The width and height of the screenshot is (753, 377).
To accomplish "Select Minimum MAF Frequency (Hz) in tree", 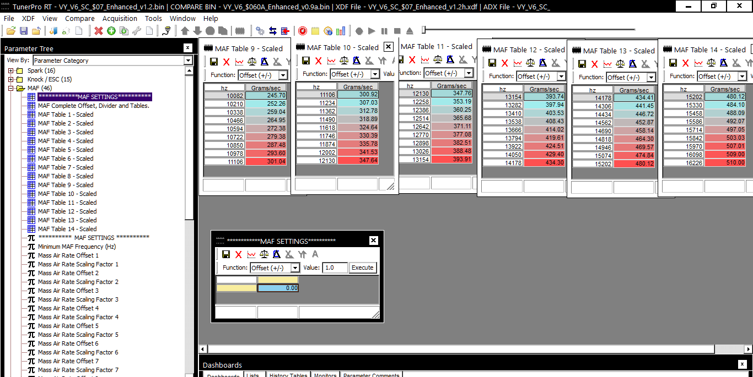I will pos(77,247).
